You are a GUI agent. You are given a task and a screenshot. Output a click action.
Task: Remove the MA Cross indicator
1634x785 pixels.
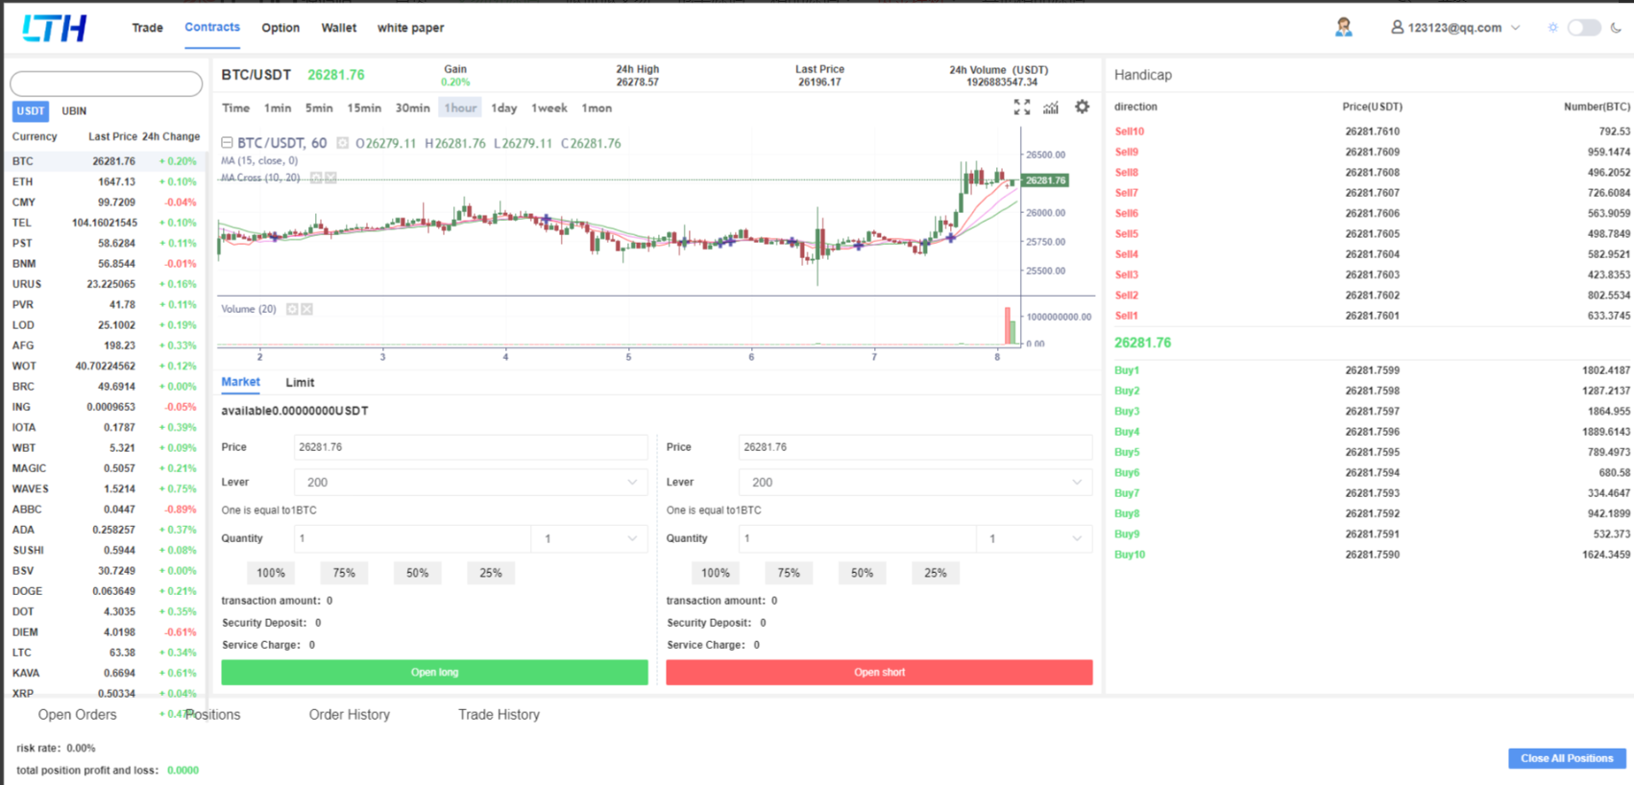pos(331,178)
